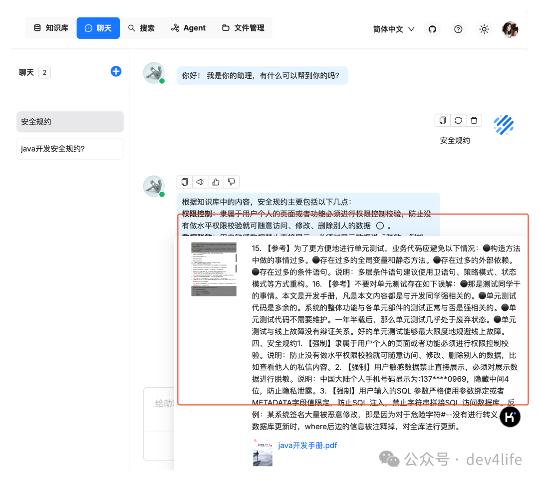
Task: Give the answer a thumbs down
Action: click(232, 182)
